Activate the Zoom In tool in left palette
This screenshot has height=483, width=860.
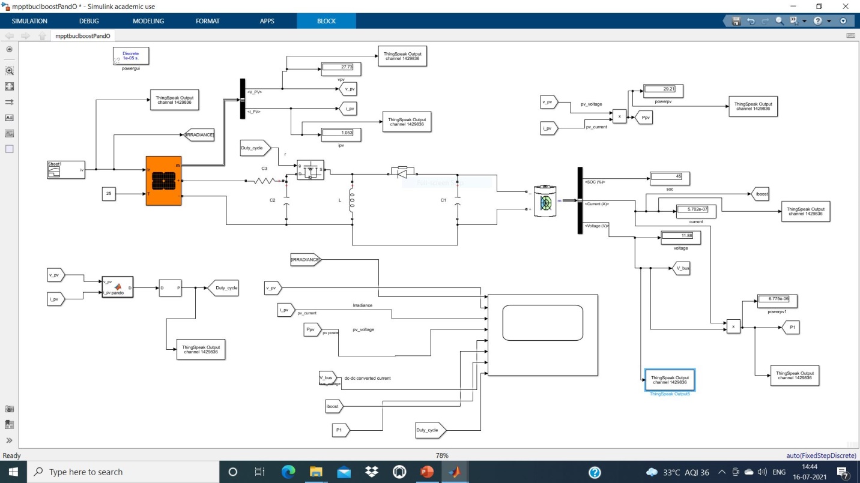[9, 71]
